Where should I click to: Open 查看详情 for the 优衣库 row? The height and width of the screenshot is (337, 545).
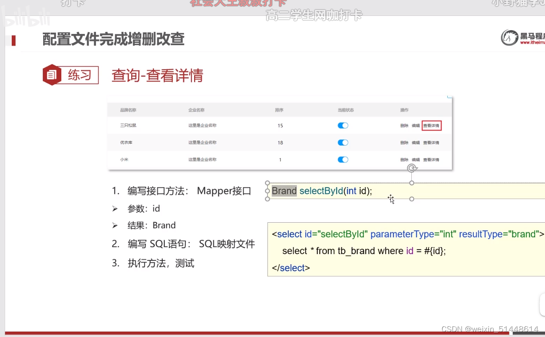(x=431, y=143)
